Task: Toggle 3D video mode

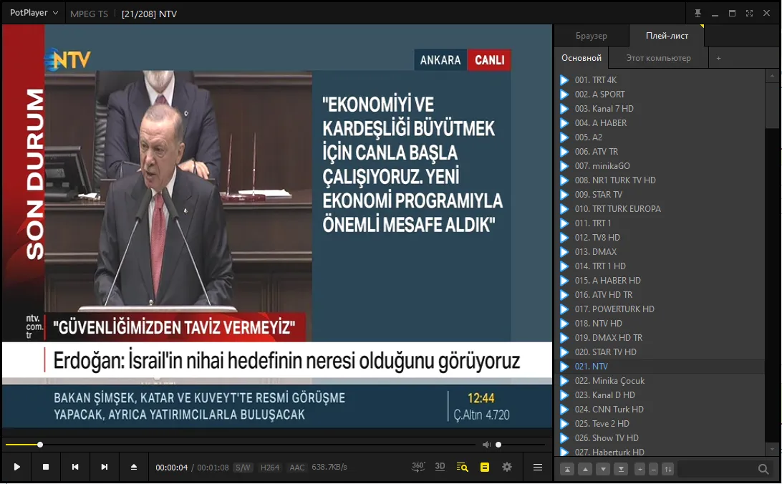Action: [440, 467]
